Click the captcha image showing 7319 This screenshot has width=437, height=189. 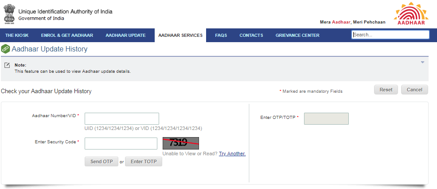point(181,143)
